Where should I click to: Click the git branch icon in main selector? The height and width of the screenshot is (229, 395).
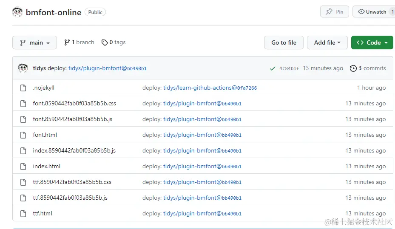pos(23,43)
